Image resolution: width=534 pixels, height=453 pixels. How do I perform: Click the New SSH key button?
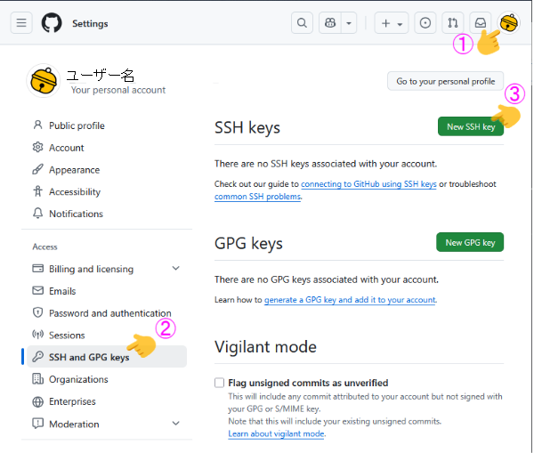470,126
